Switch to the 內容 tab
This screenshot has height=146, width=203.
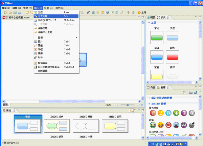coord(151,88)
